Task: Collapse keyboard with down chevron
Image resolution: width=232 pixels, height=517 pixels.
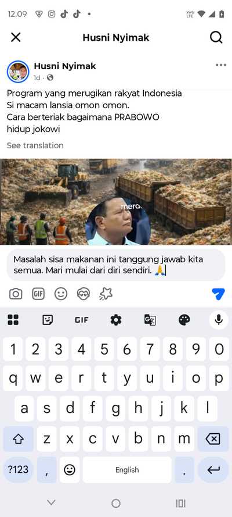Action: tap(51, 502)
